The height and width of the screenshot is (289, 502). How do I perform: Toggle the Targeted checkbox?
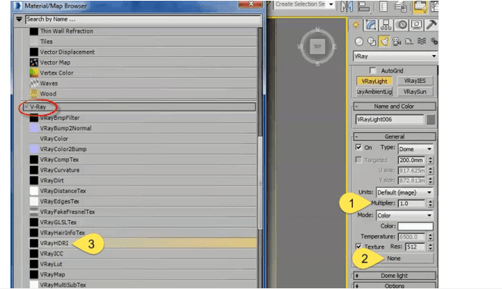[x=358, y=160]
